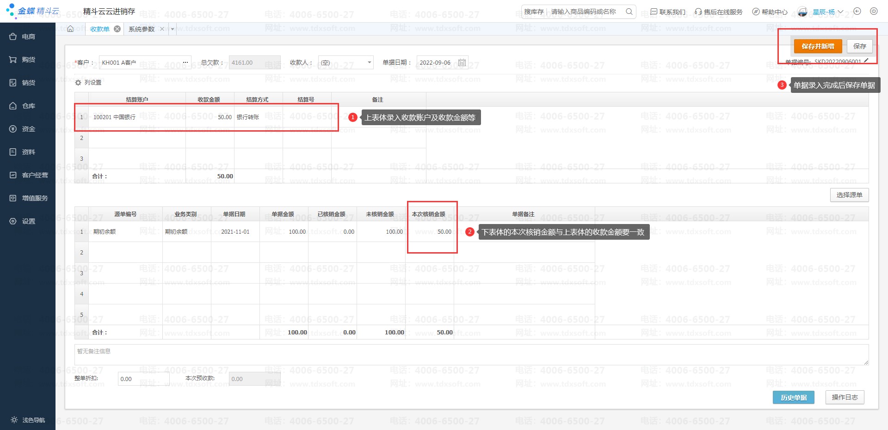The height and width of the screenshot is (430, 888).
Task: Click the search magnifier icon
Action: (x=629, y=12)
